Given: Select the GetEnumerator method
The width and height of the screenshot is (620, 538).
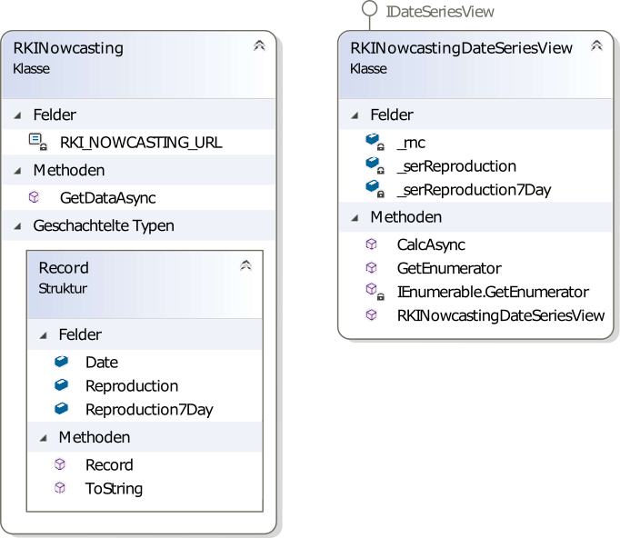Looking at the screenshot, I should pyautogui.click(x=449, y=268).
